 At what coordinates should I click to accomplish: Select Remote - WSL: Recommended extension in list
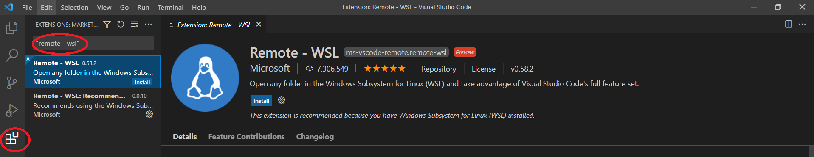click(93, 105)
